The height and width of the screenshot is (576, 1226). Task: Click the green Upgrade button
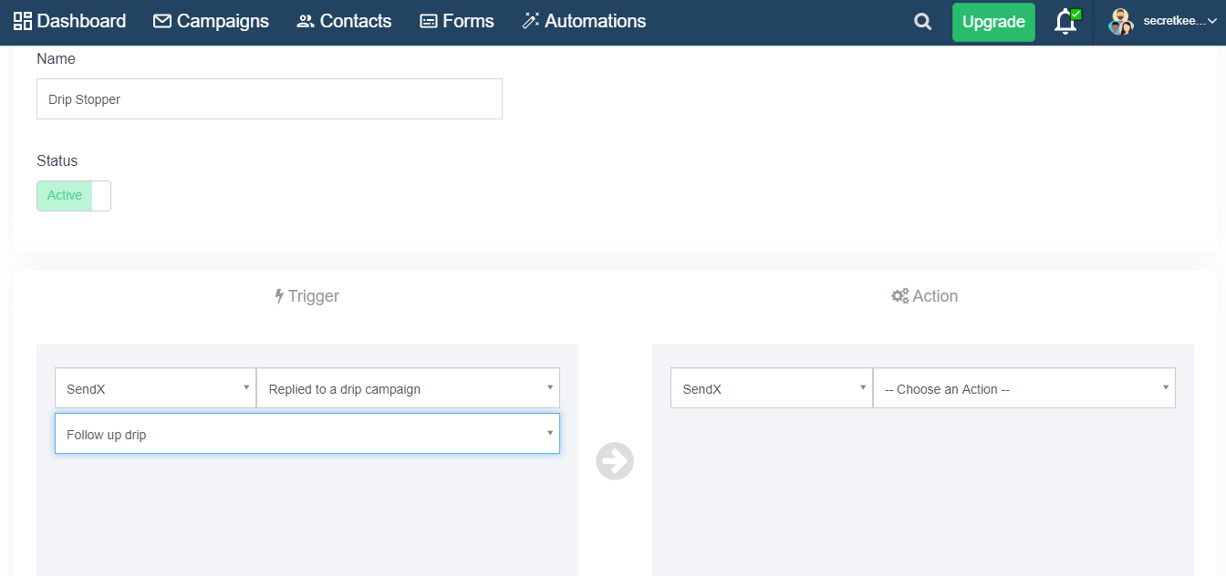[x=993, y=22]
